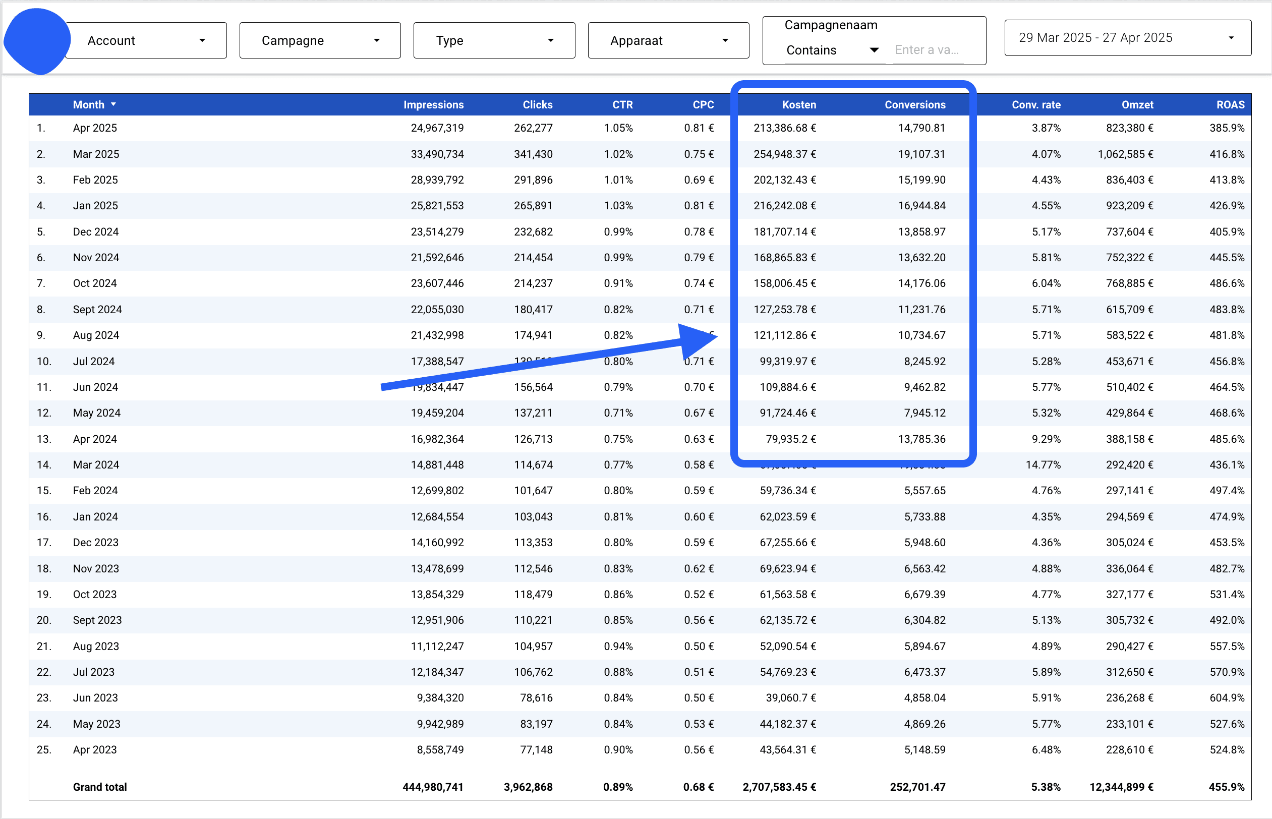Screen dimensions: 1272x819
Task: Sort by Conversions column header
Action: click(x=914, y=105)
